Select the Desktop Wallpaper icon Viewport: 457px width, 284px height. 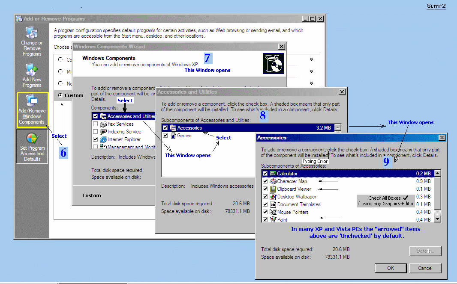(273, 197)
